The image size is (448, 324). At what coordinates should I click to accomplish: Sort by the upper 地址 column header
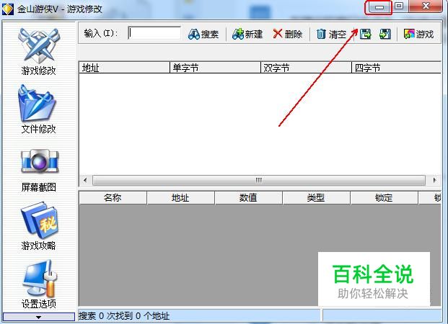pyautogui.click(x=124, y=68)
